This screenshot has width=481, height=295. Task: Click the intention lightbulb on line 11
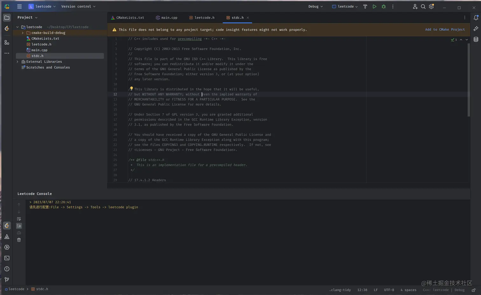point(131,88)
